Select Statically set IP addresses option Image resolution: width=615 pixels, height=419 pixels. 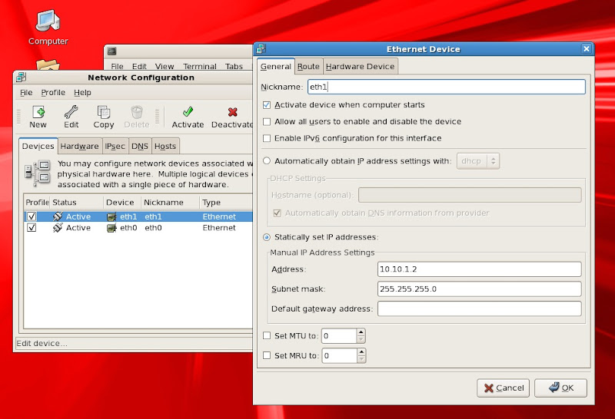tap(267, 237)
